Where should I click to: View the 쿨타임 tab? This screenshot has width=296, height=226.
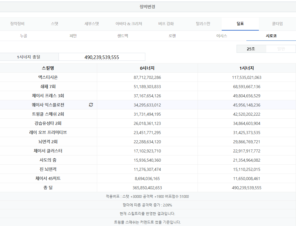click(277, 24)
